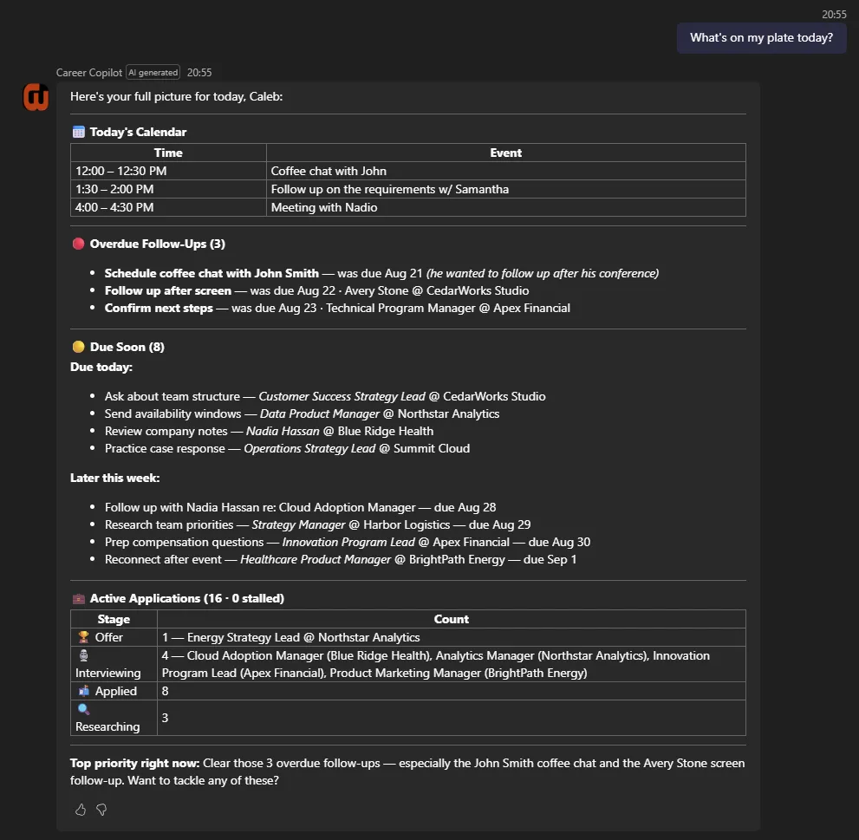The width and height of the screenshot is (859, 840).
Task: Click the trophy icon beside Offer
Action: (x=83, y=637)
